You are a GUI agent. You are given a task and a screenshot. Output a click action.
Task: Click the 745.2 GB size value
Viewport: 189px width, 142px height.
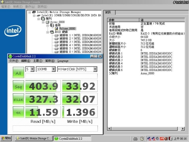[x=146, y=40]
